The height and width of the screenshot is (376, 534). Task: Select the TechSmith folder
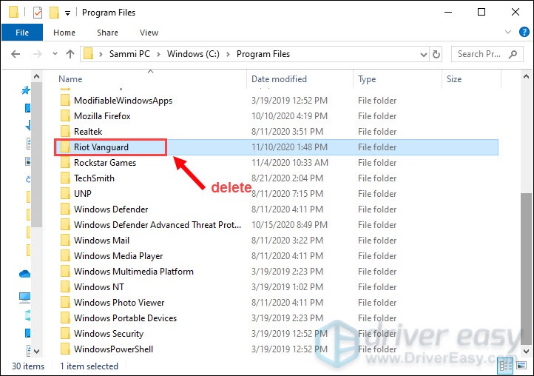click(x=94, y=178)
